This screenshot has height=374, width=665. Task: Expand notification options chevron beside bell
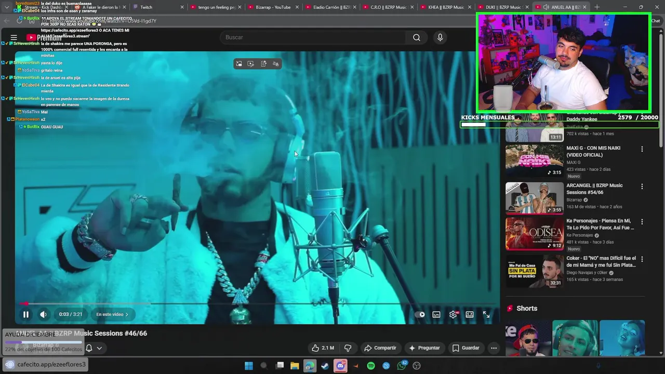(99, 348)
